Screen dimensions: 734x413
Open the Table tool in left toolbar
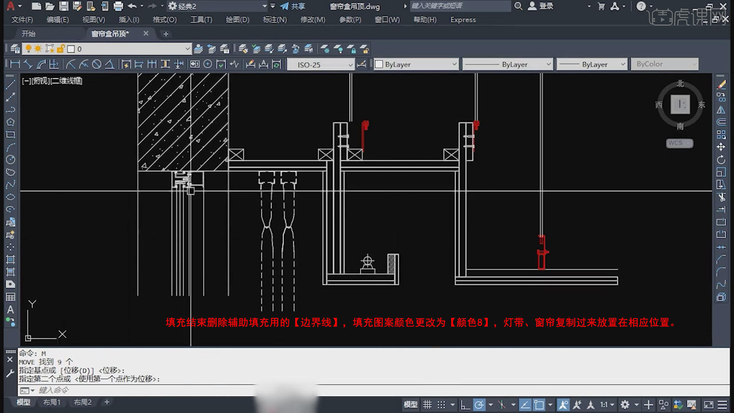(10, 297)
